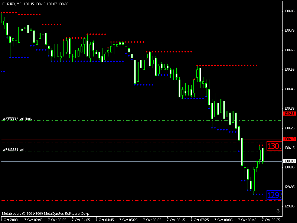Click the skull icon in chart corner

click(278, 211)
